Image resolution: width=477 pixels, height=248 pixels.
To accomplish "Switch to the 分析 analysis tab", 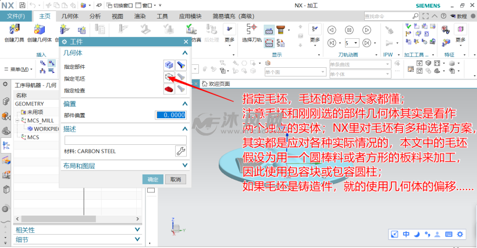I will (95, 16).
